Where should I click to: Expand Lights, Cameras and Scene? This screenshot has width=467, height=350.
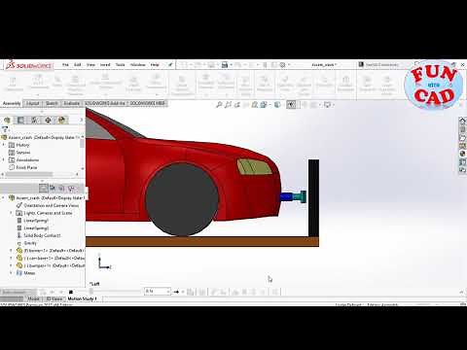click(11, 213)
